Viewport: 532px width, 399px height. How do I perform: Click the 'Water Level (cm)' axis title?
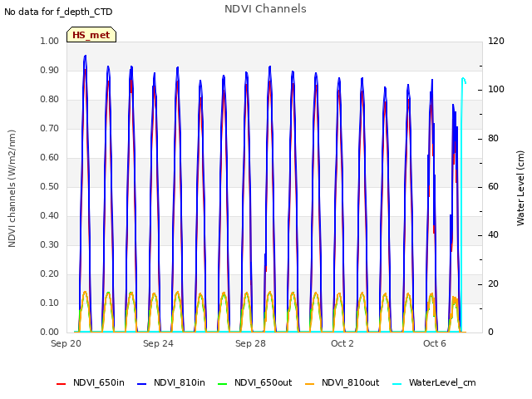[x=520, y=189]
